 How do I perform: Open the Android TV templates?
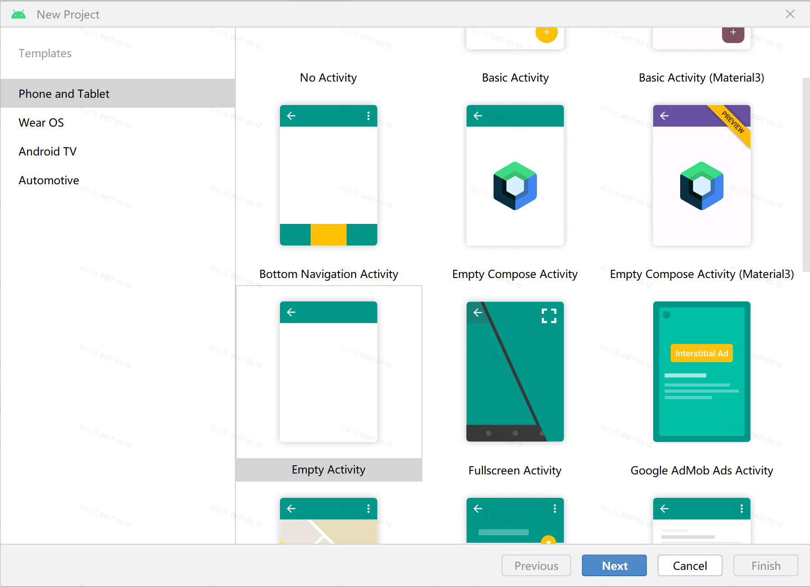pos(118,151)
